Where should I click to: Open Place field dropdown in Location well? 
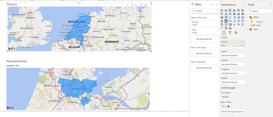241,45
